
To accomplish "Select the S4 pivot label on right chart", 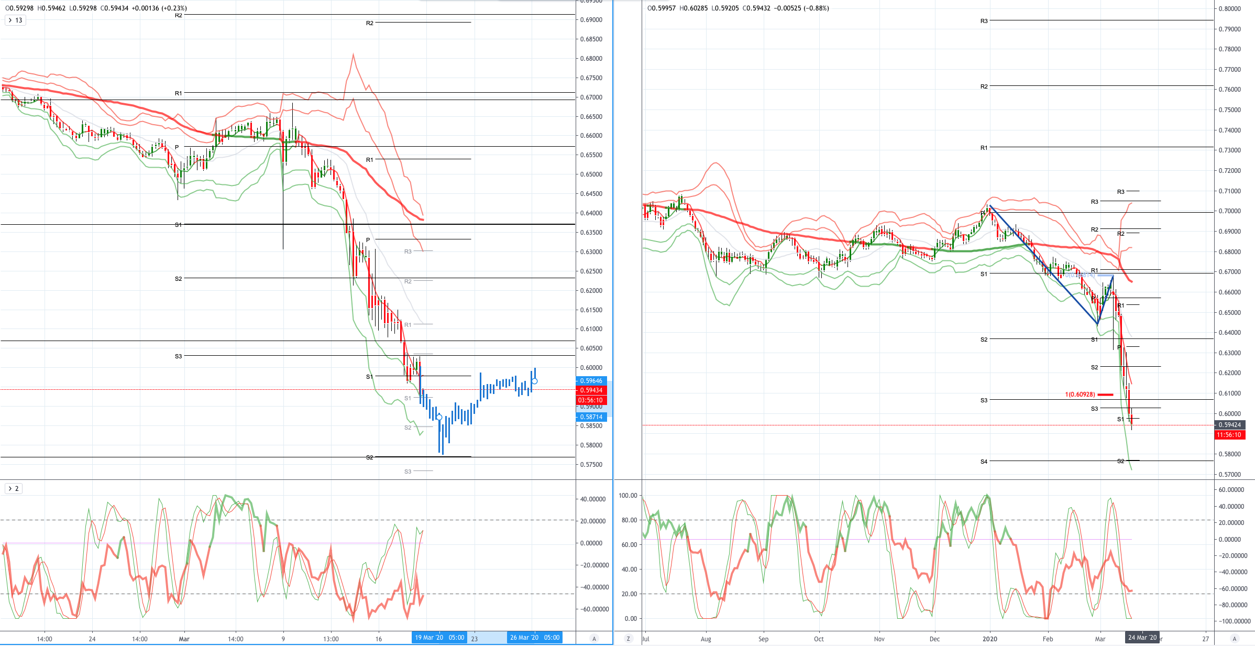I will point(984,462).
